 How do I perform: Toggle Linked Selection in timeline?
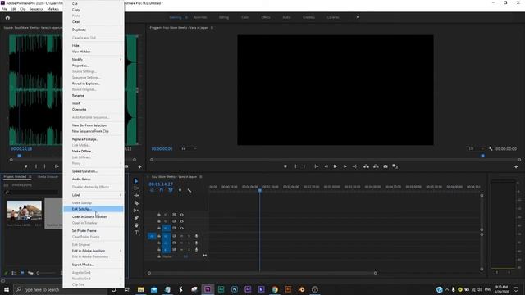click(x=171, y=190)
